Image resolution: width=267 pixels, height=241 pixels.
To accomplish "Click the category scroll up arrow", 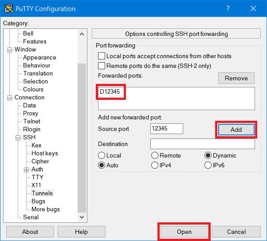I will click(x=82, y=34).
